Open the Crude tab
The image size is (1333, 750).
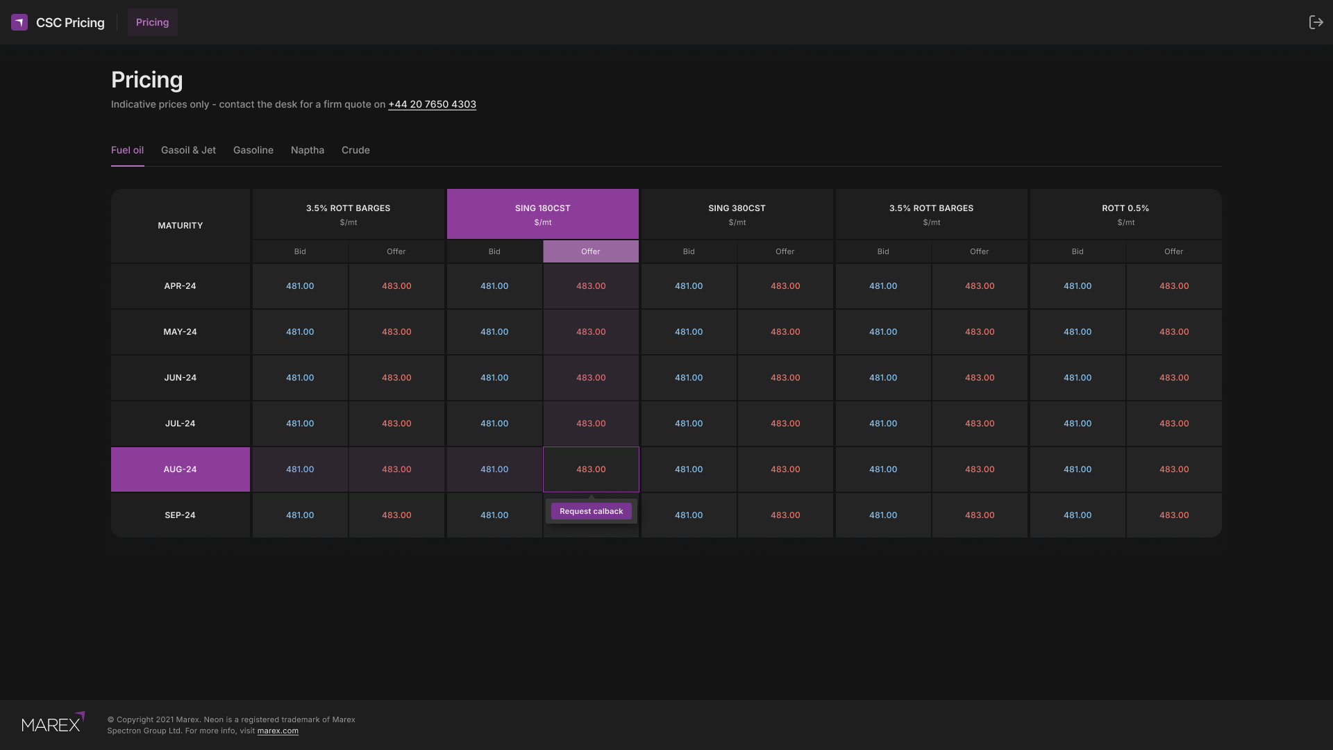click(355, 150)
